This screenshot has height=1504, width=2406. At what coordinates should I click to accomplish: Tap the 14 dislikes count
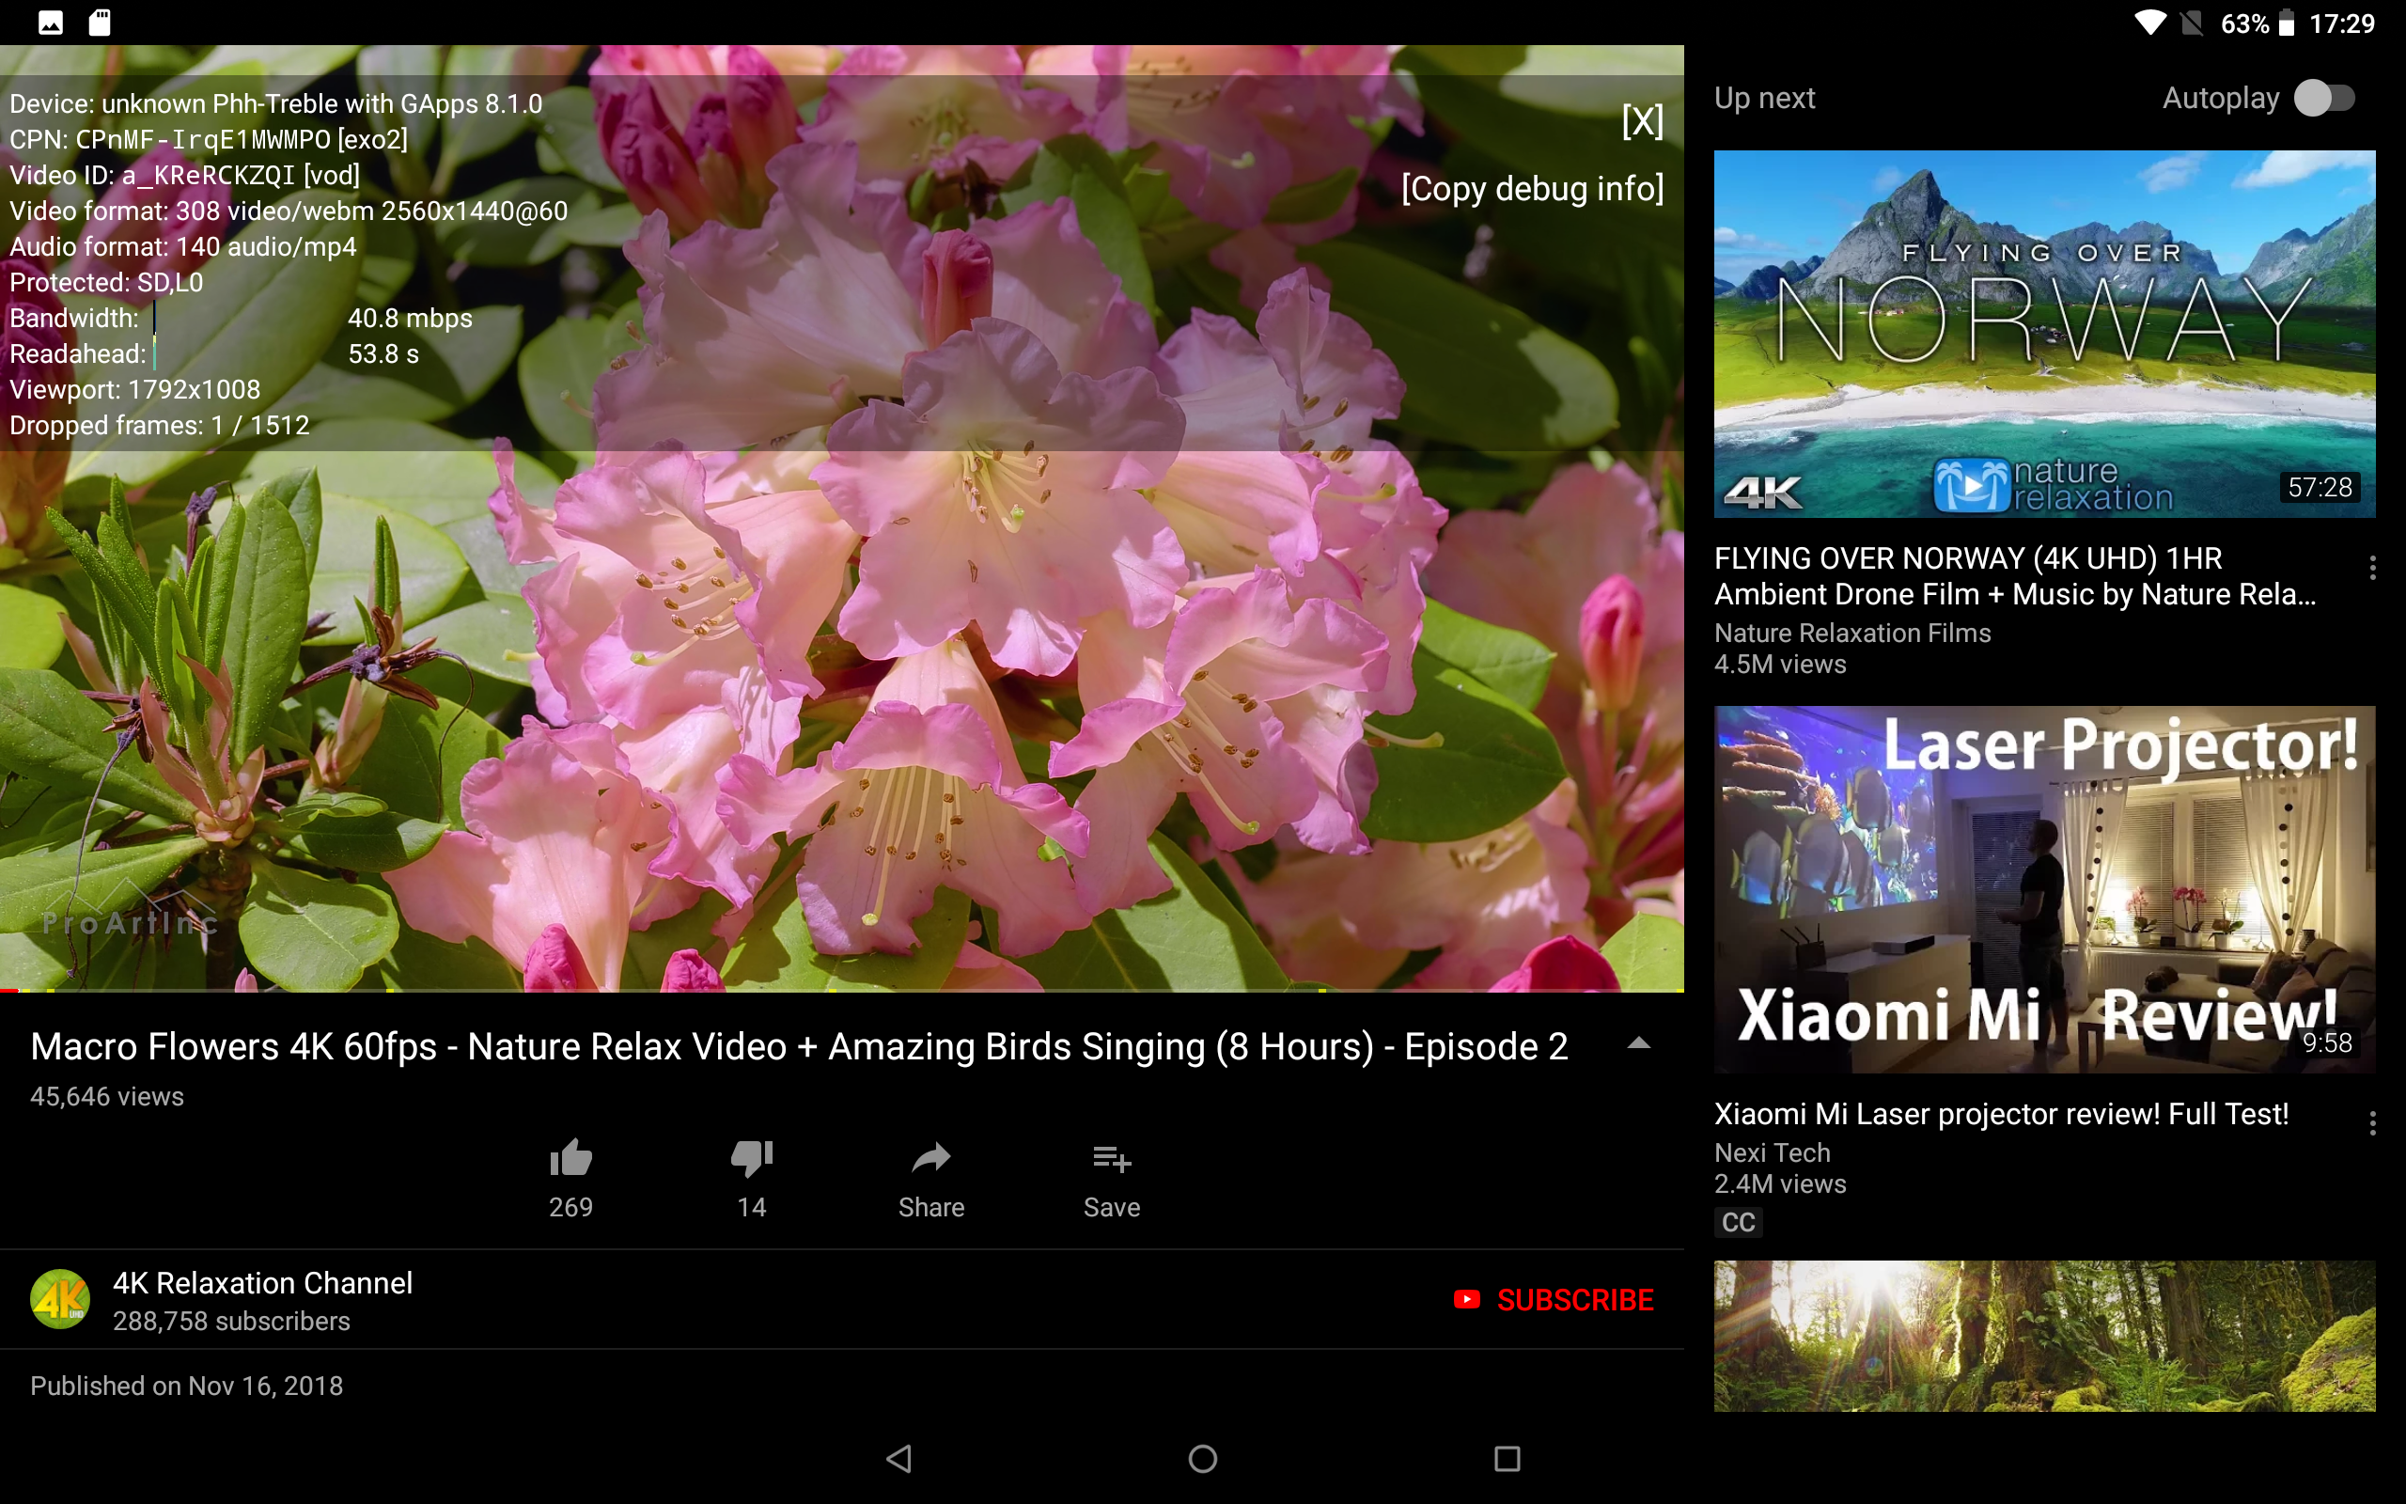click(752, 1207)
